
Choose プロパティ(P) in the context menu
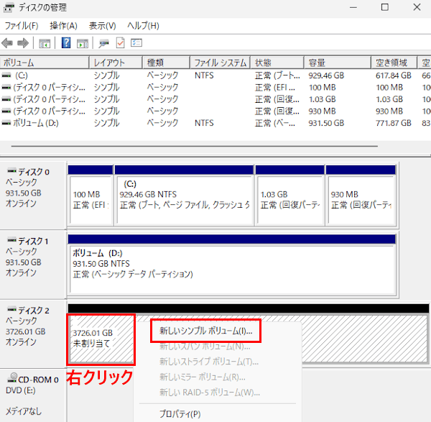180,414
